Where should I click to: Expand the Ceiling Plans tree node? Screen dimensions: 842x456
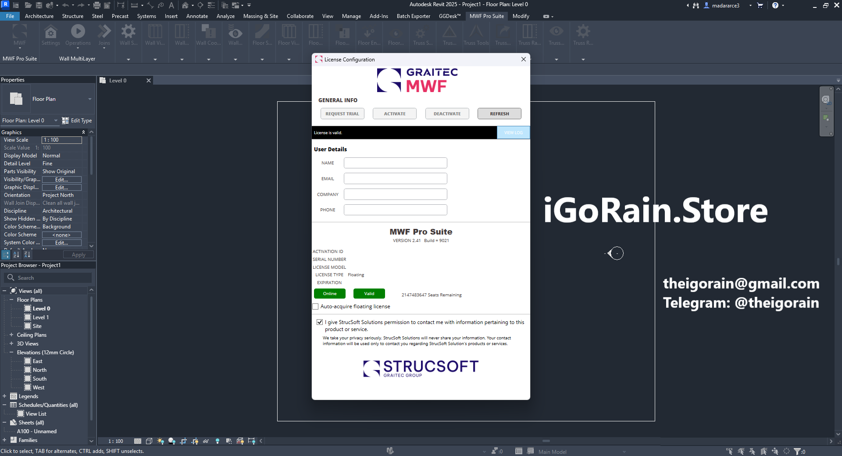click(11, 335)
